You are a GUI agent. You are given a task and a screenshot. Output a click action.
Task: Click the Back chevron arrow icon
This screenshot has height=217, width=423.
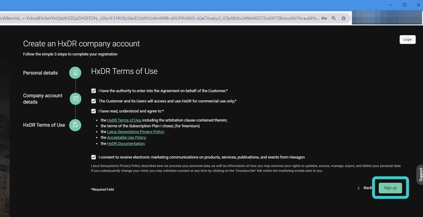tap(358, 188)
